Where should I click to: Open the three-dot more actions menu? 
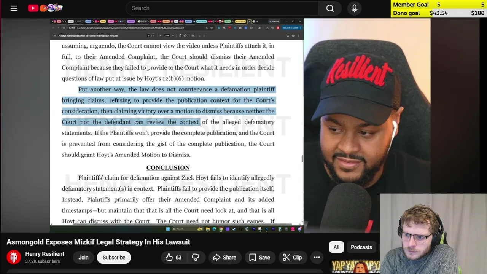317,258
